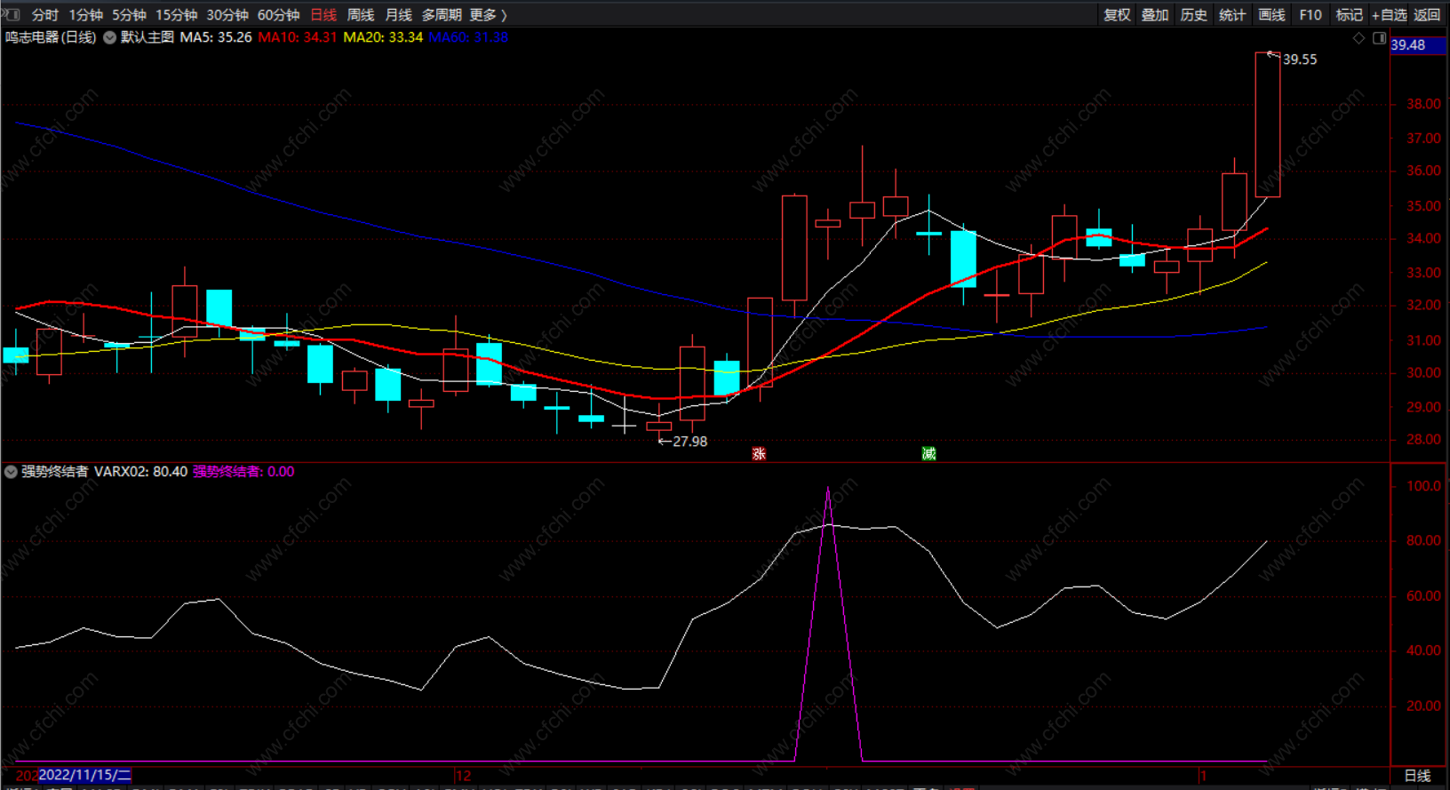Open main chart indicator dropdown arrow
1450x790 pixels.
tap(109, 37)
